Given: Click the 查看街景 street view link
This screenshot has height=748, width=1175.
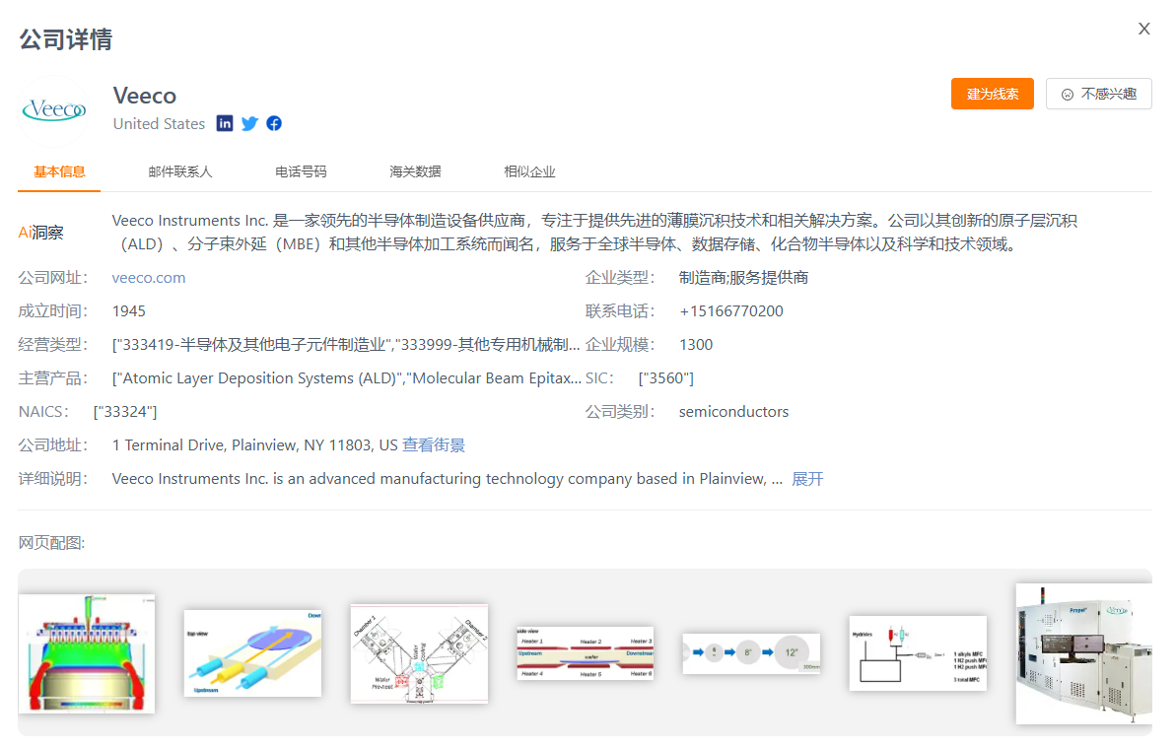Looking at the screenshot, I should coord(433,445).
